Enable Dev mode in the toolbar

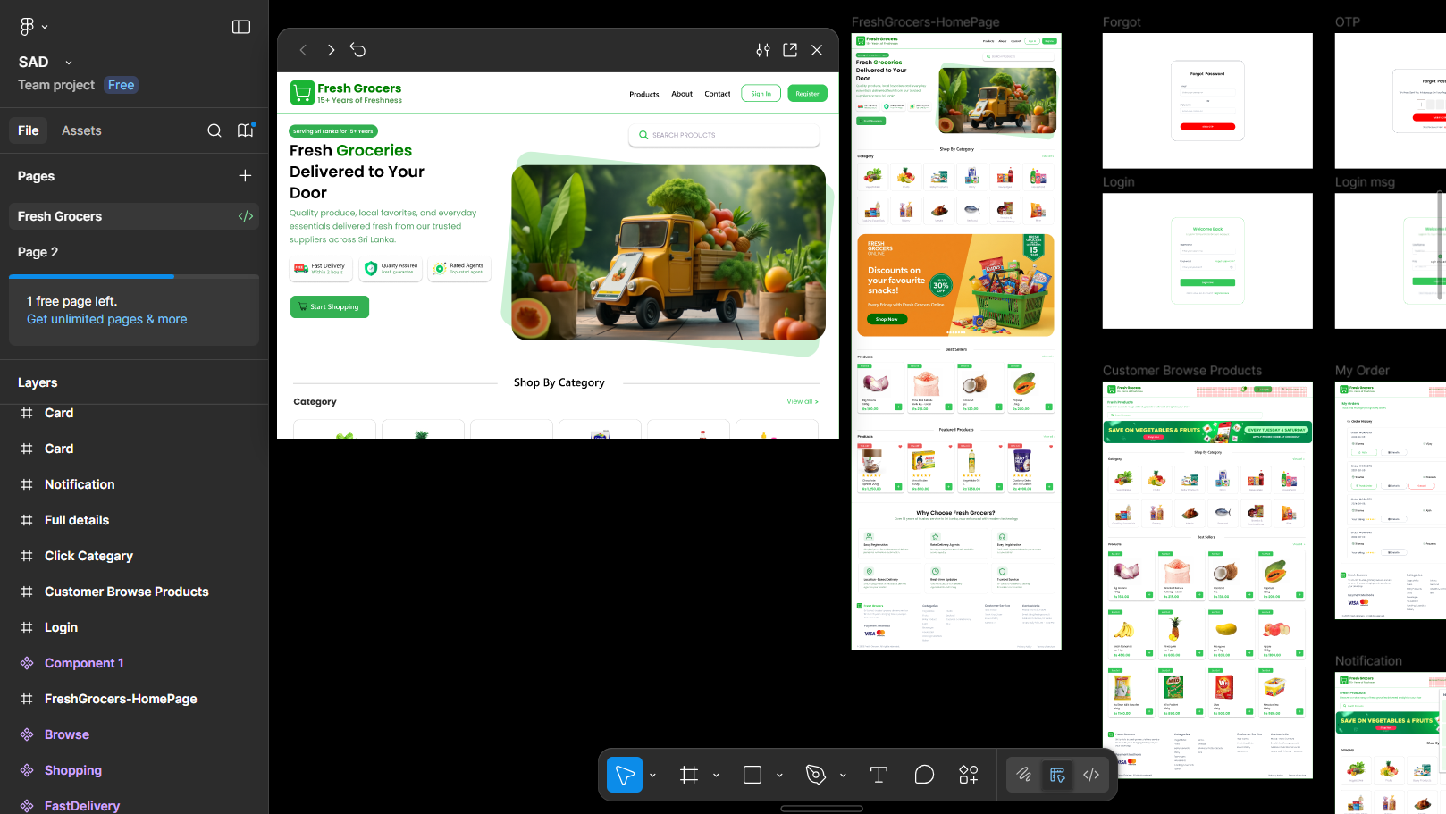[1091, 775]
